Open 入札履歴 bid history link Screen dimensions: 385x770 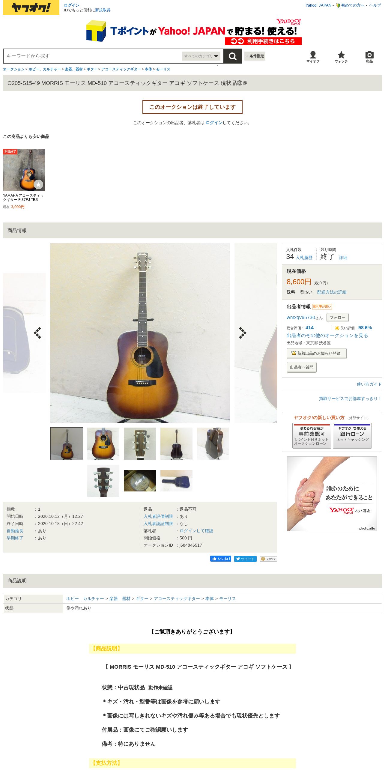click(x=304, y=258)
